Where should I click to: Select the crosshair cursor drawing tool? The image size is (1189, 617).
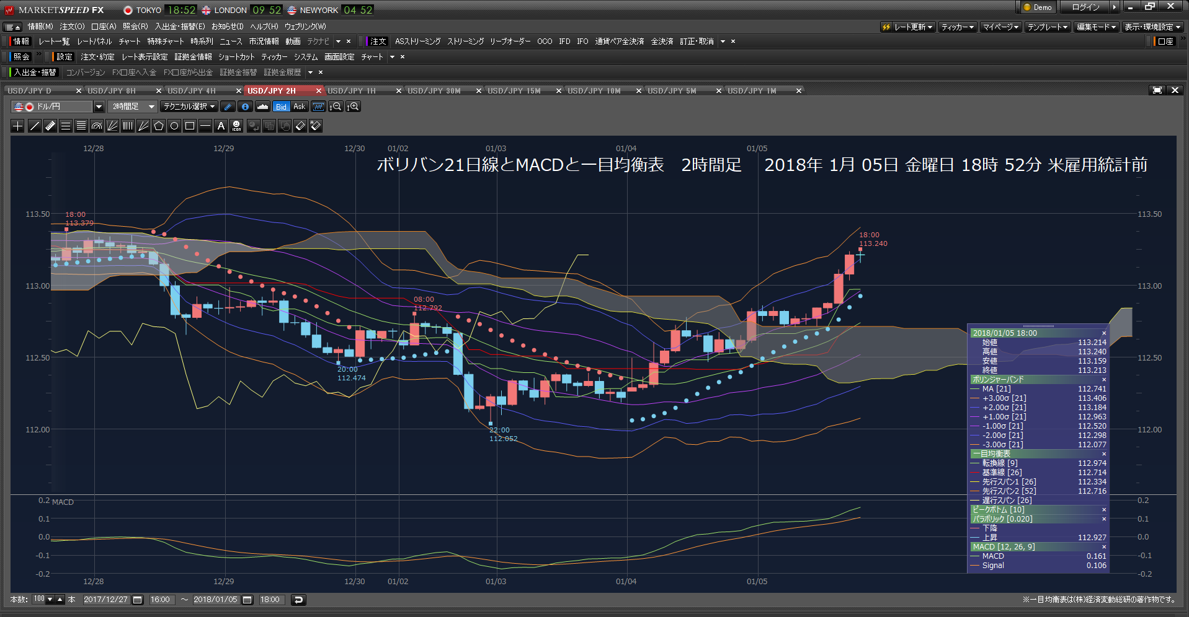18,126
